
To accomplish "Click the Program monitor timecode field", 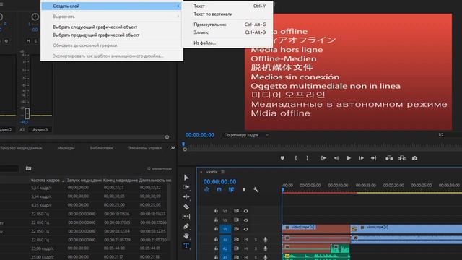I will pyautogui.click(x=200, y=135).
